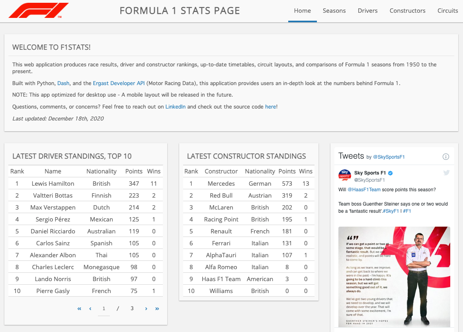Click the Name header in driver standings

(x=53, y=171)
